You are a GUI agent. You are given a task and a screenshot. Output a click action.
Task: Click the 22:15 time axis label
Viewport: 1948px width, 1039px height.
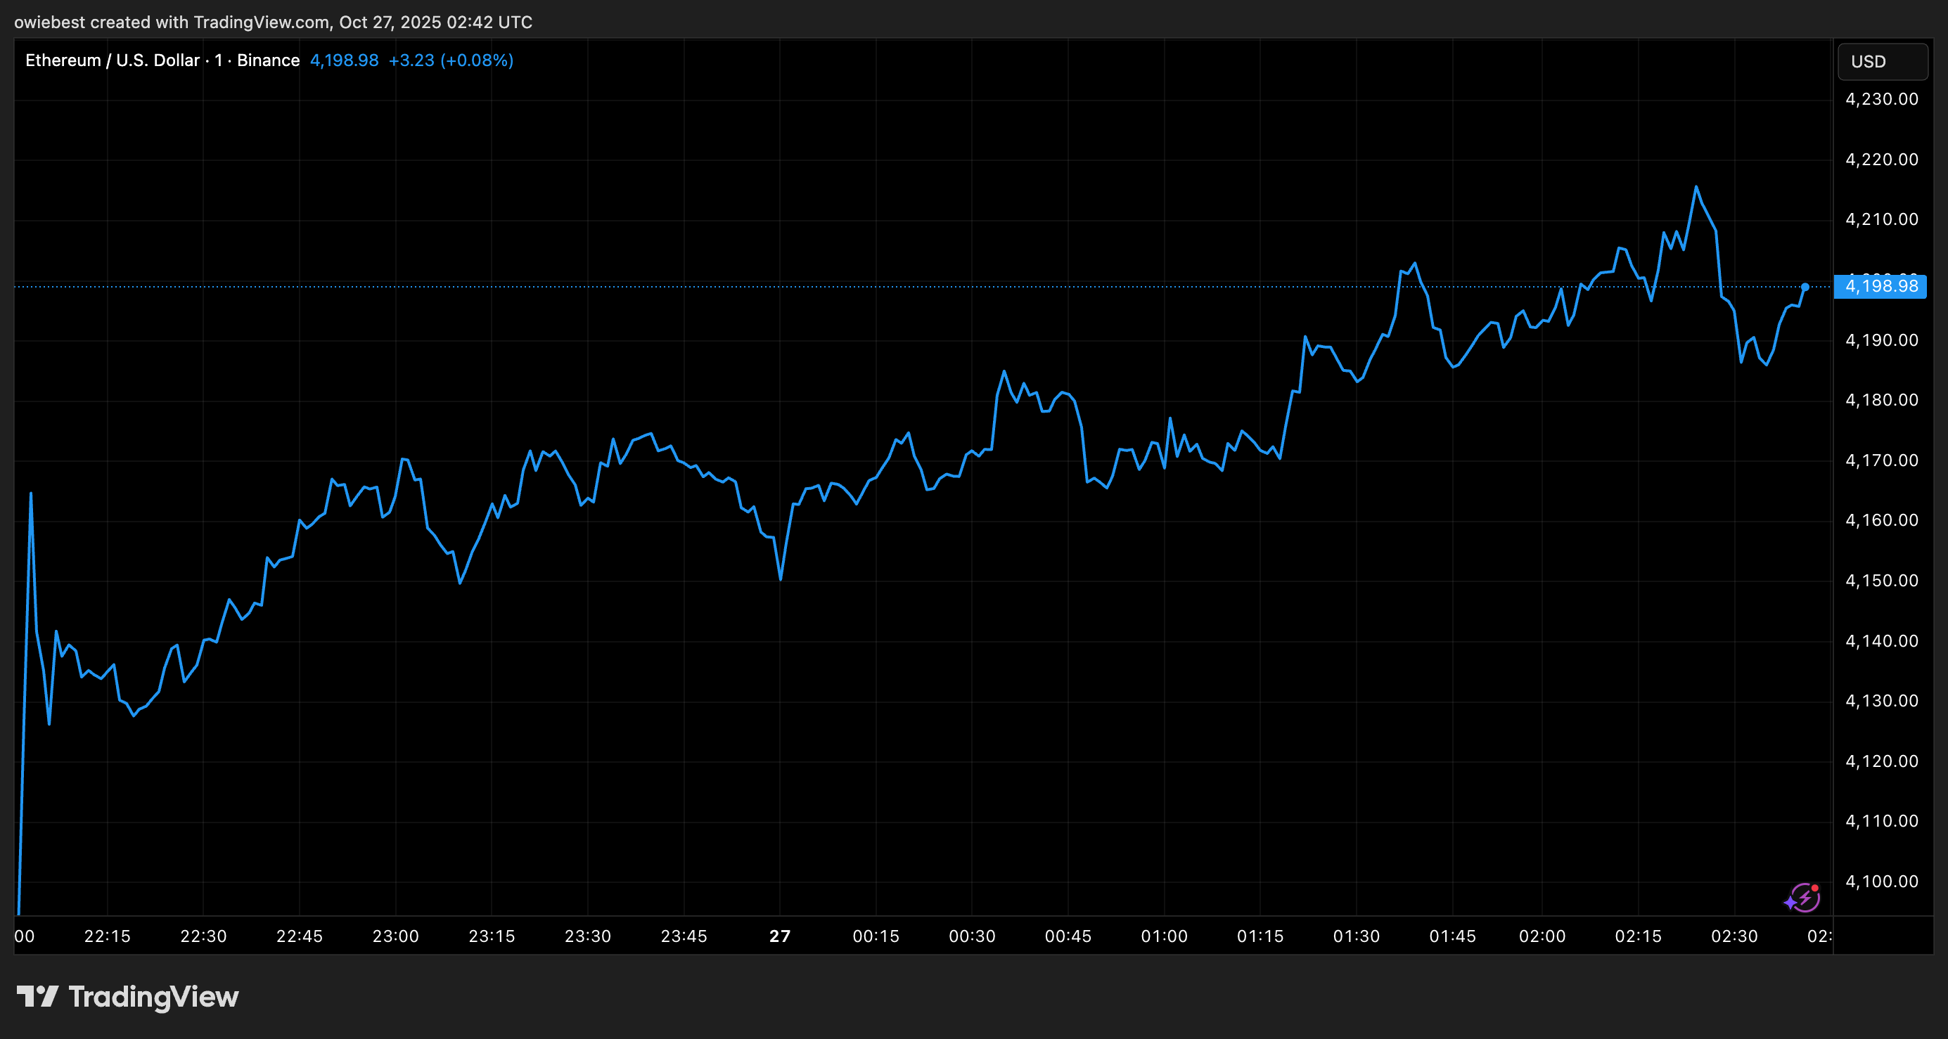(x=108, y=936)
